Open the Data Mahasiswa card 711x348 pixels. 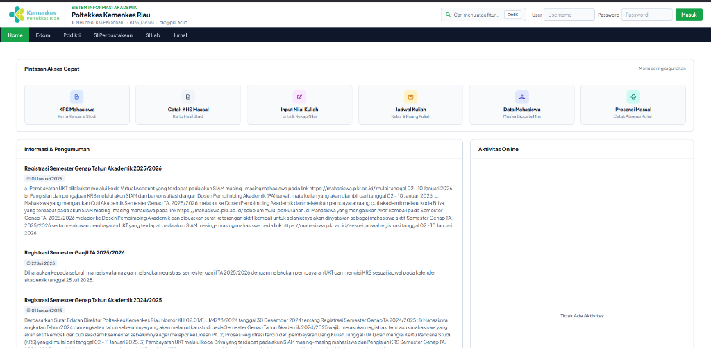pos(522,105)
